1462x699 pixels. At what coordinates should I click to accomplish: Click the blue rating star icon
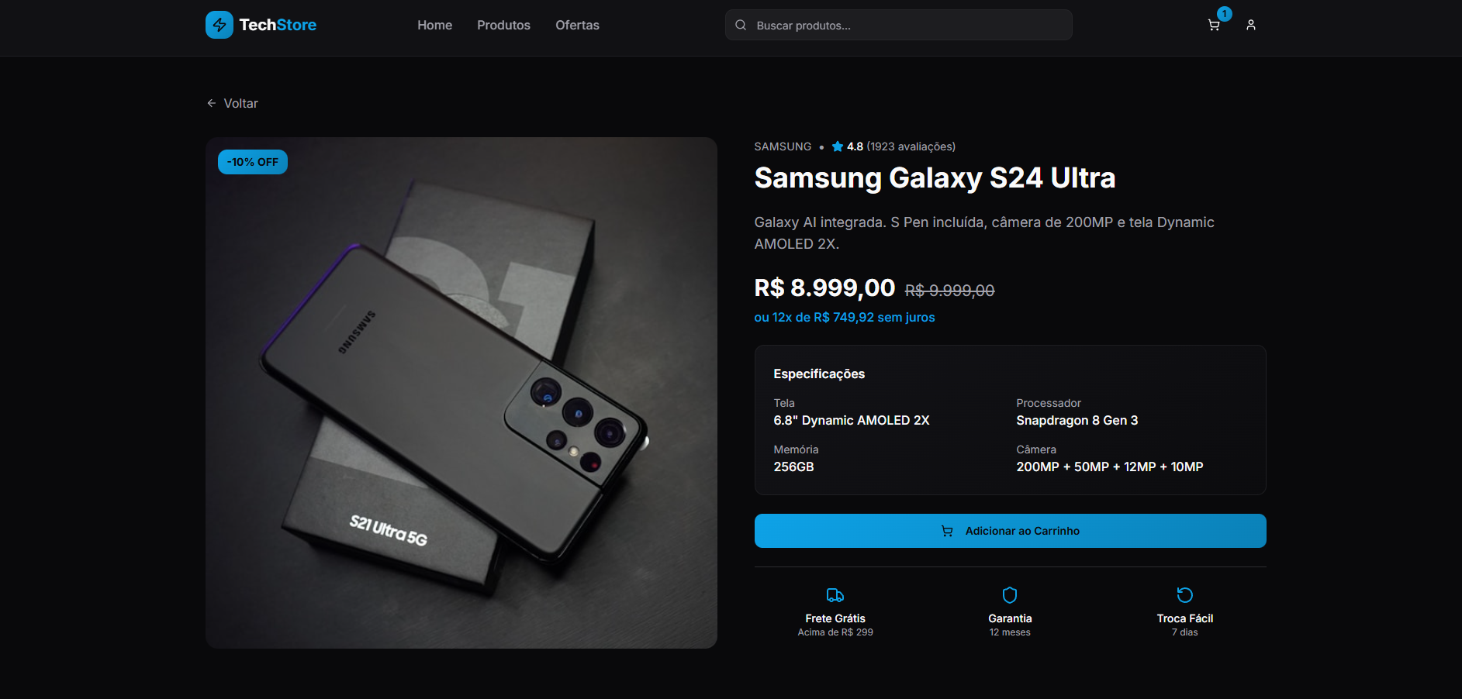838,146
